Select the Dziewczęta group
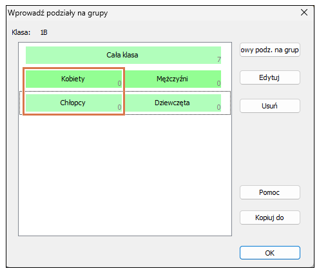The width and height of the screenshot is (319, 273). 173,103
